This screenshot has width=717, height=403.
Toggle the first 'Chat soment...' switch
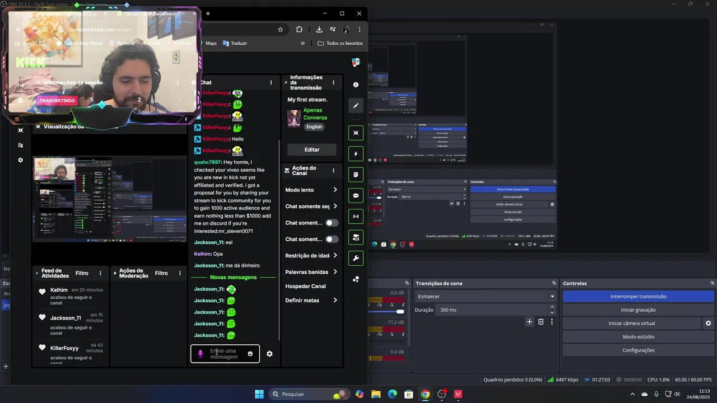click(x=332, y=223)
